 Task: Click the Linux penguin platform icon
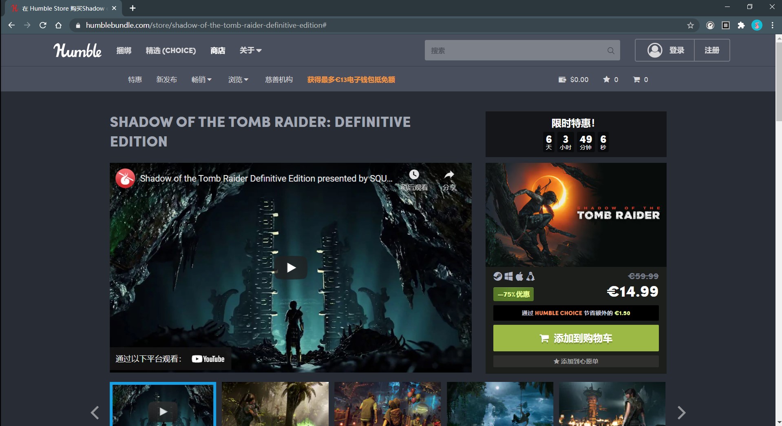pyautogui.click(x=530, y=276)
